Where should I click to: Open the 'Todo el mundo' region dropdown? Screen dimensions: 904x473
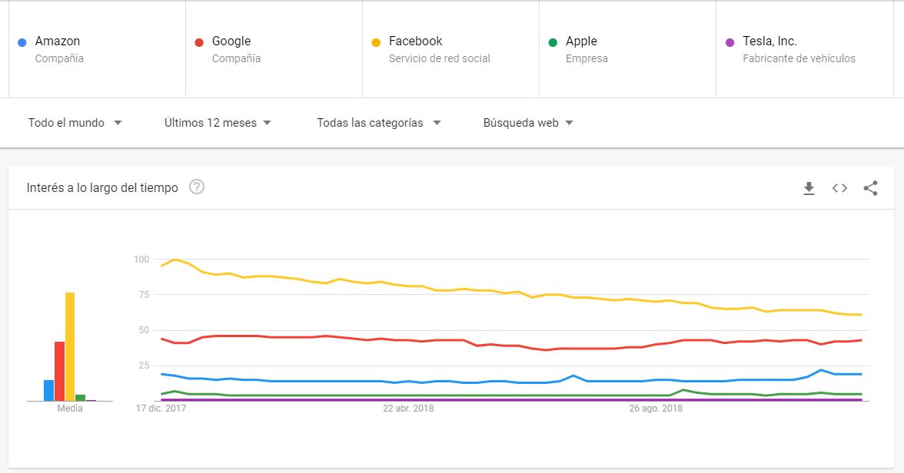click(x=75, y=122)
